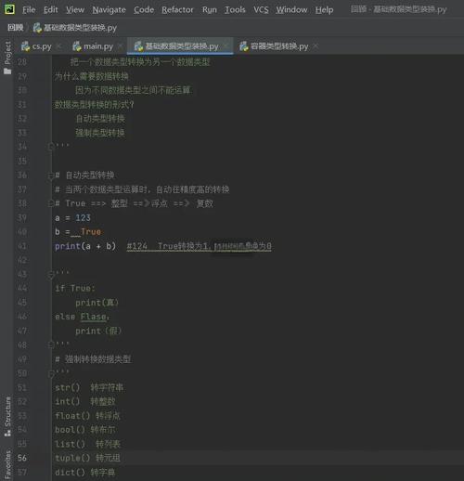Viewport: 464px width, 481px height.
Task: Open the View menu
Action: [75, 10]
